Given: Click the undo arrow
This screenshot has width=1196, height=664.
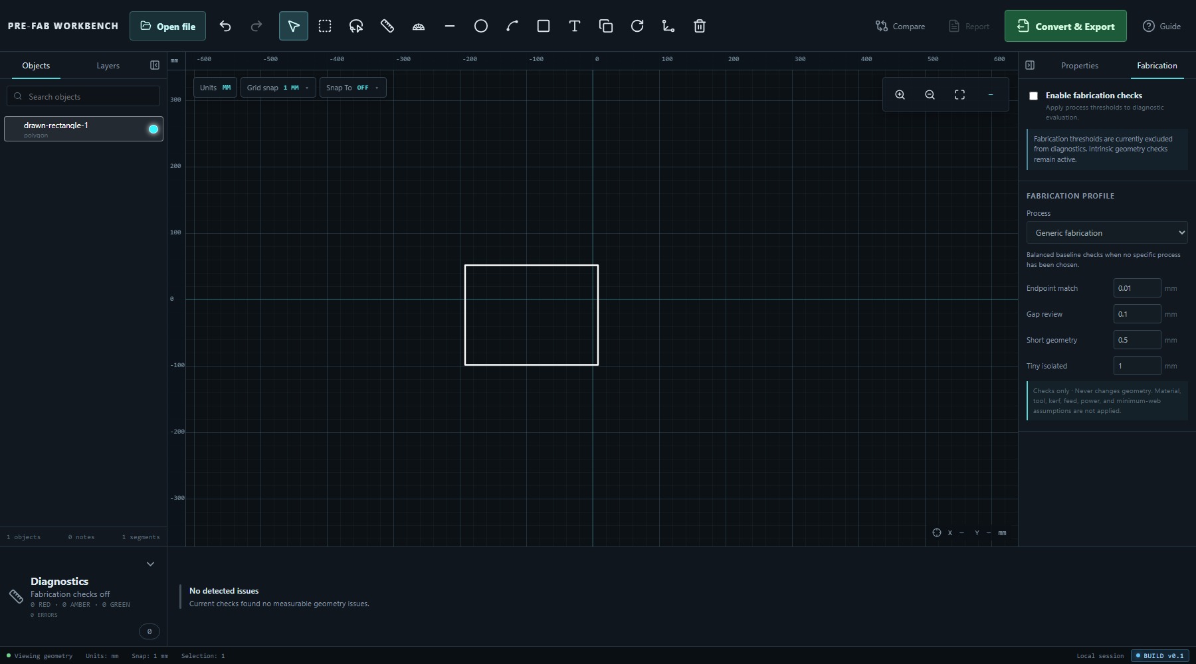Looking at the screenshot, I should (x=225, y=26).
